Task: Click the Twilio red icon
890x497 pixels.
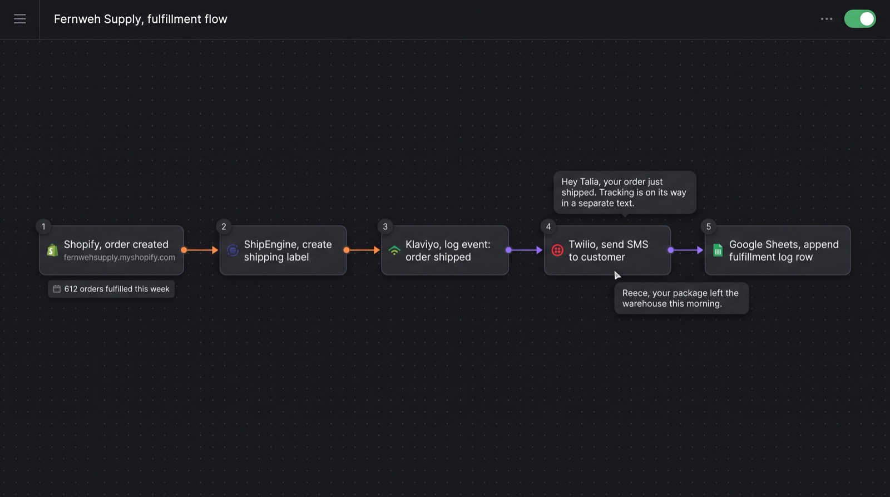Action: coord(557,250)
